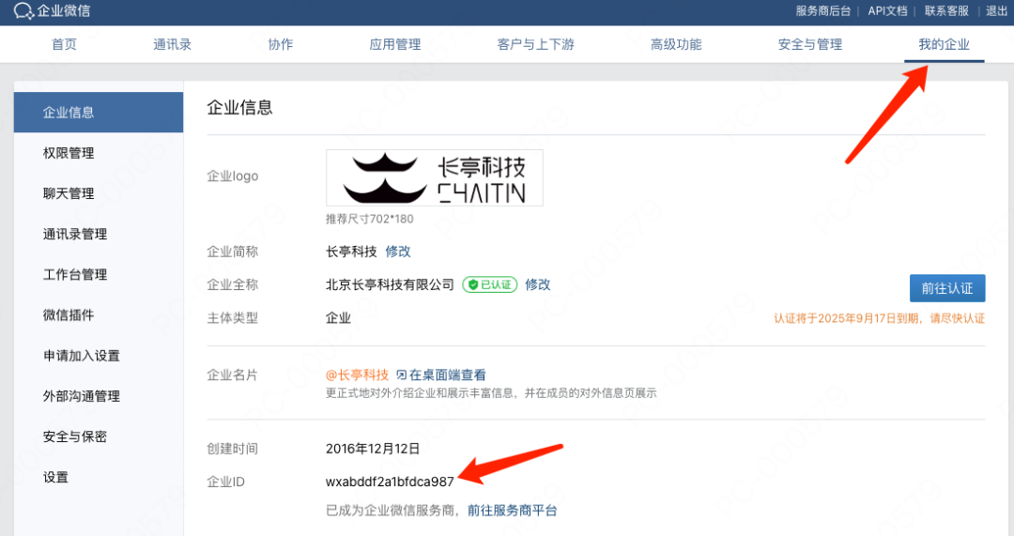Open the API文档 link
Screen dimensions: 1014x536
coord(887,11)
